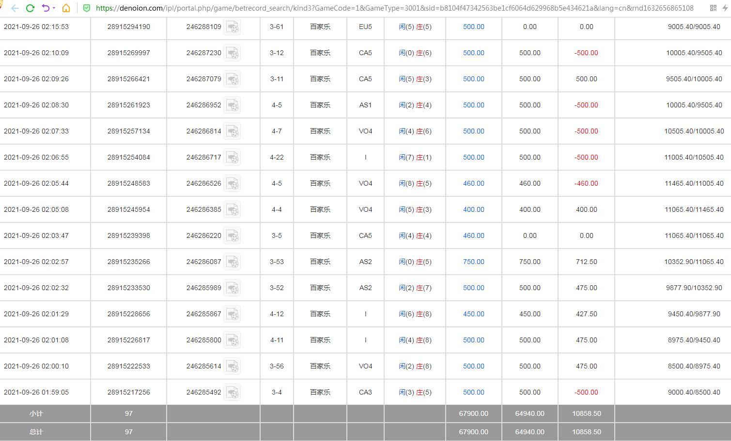731x441 pixels.
Task: Select timestamp 2021-09-26 01:59:05
Action: [x=36, y=393]
